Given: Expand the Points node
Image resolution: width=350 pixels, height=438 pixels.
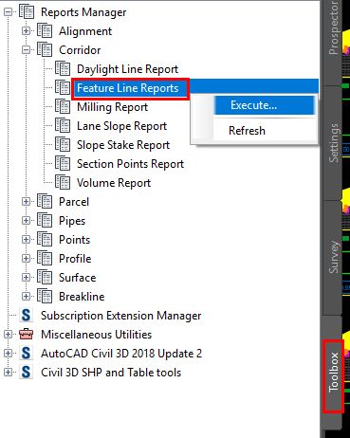Looking at the screenshot, I should pyautogui.click(x=26, y=240).
